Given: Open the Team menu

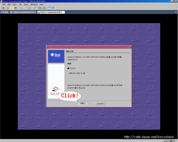Looking at the screenshot, I should (x=26, y=4).
